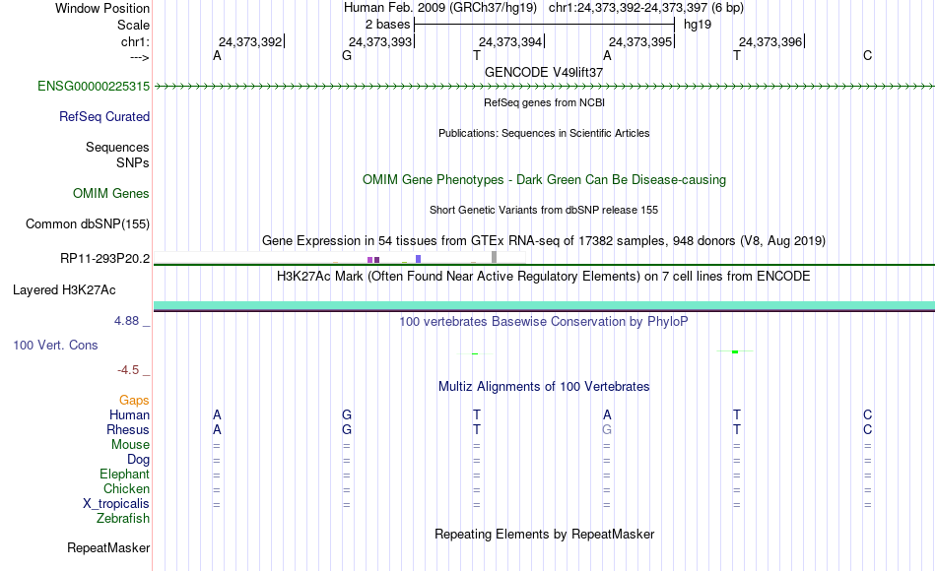
Task: Click the GENCODE V49lift37 track title
Action: [x=544, y=72]
